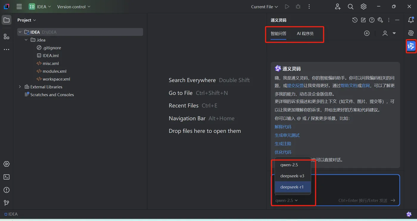Click the 生成单元测试 suggestion link
Image resolution: width=417 pixels, height=221 pixels.
(x=287, y=135)
